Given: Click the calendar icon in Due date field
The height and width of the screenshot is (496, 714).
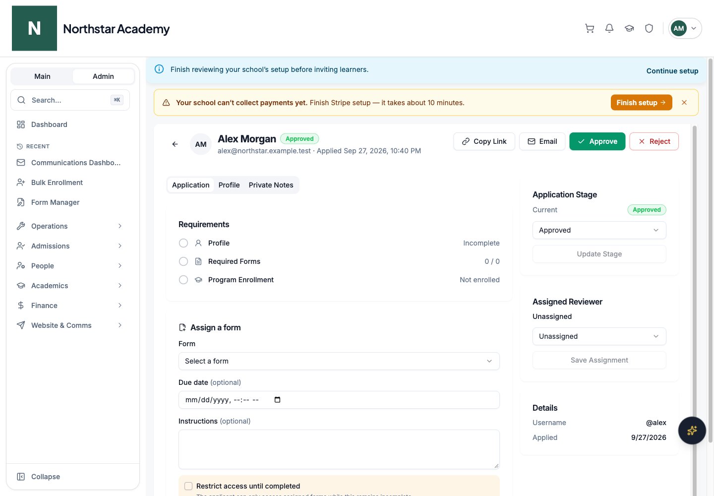Looking at the screenshot, I should pos(277,400).
